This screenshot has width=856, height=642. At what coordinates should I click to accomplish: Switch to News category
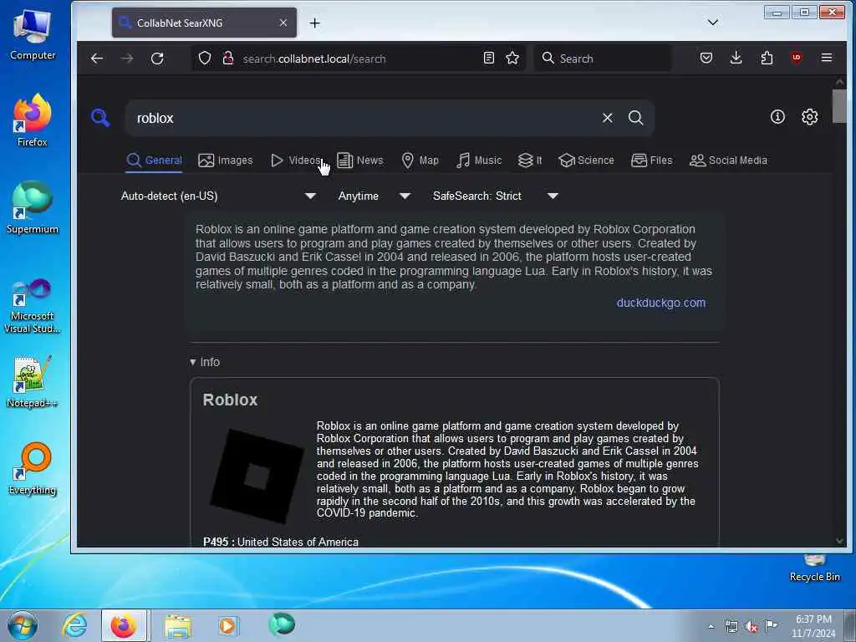coord(360,160)
